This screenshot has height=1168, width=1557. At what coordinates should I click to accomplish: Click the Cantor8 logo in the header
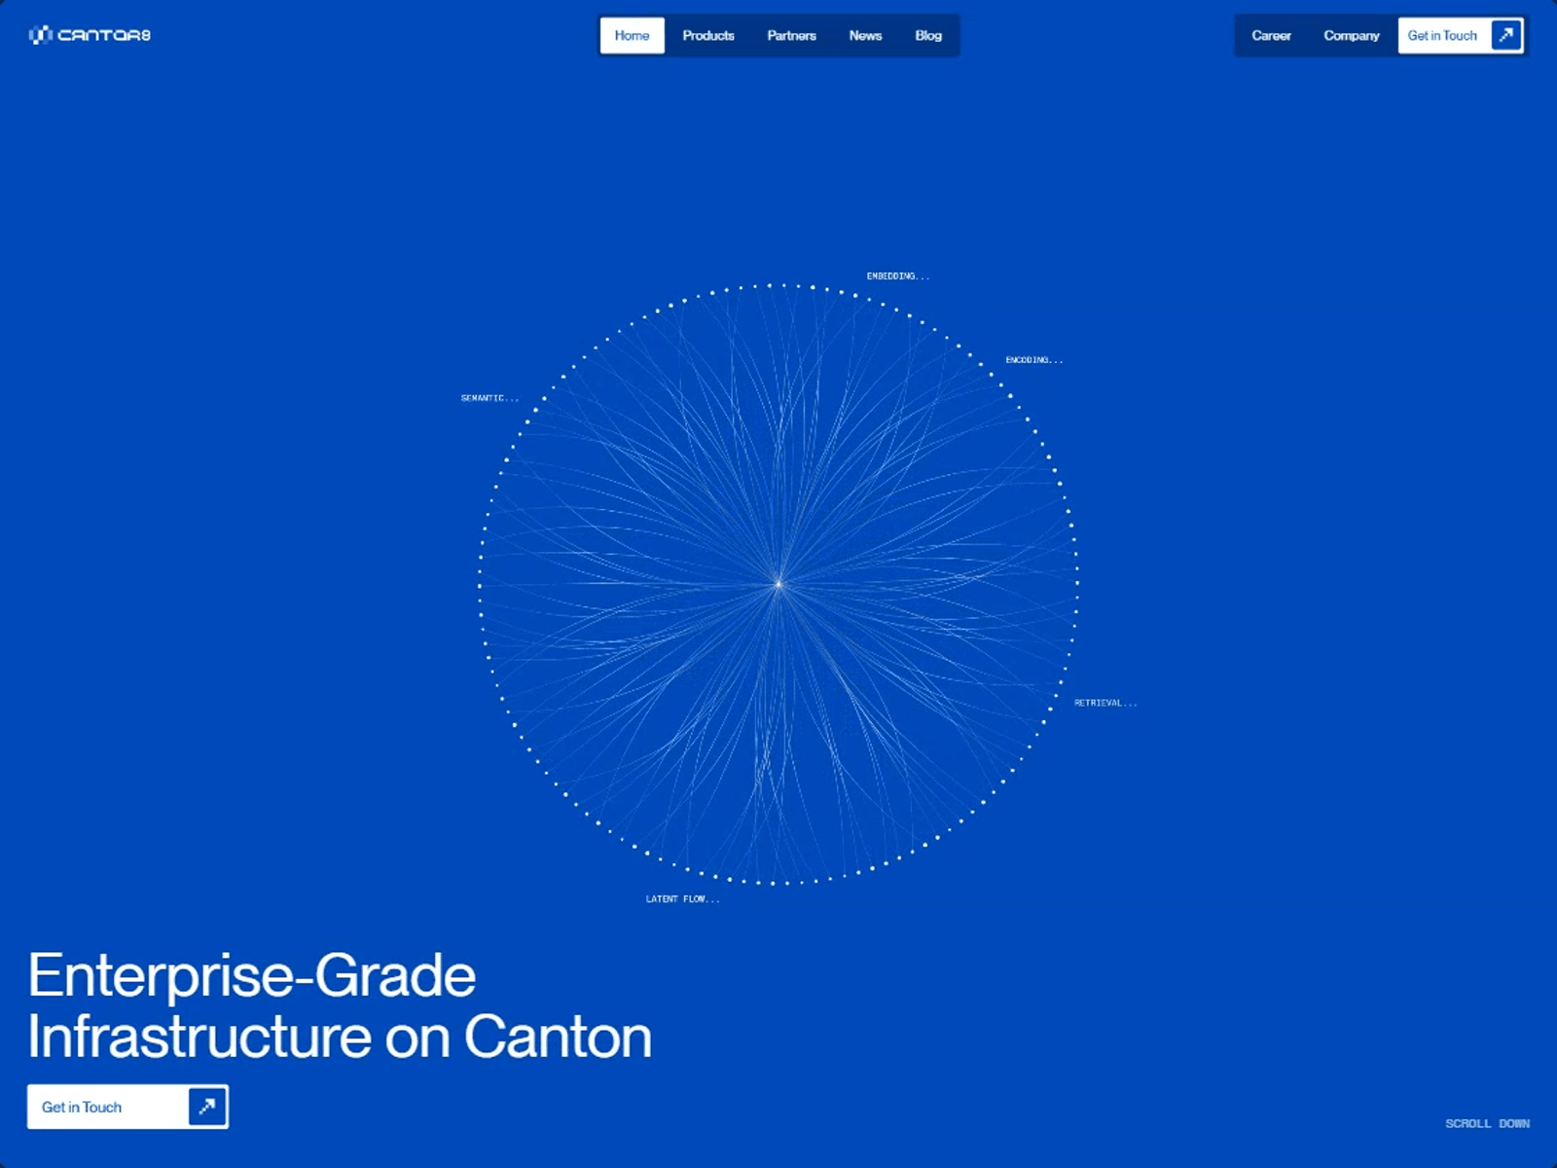click(x=90, y=35)
